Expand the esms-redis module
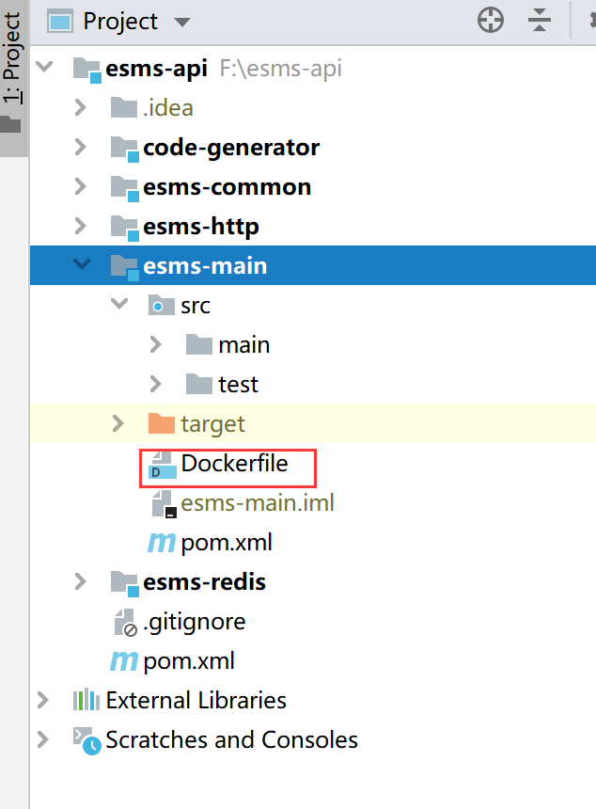 80,581
